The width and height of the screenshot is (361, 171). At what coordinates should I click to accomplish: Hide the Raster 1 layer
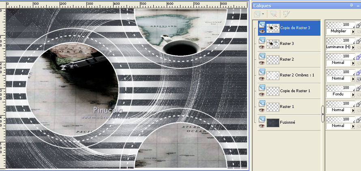[x=262, y=110]
